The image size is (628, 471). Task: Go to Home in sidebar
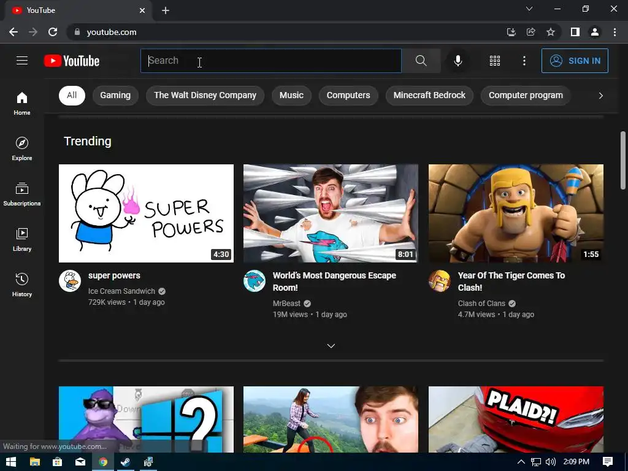pos(22,103)
